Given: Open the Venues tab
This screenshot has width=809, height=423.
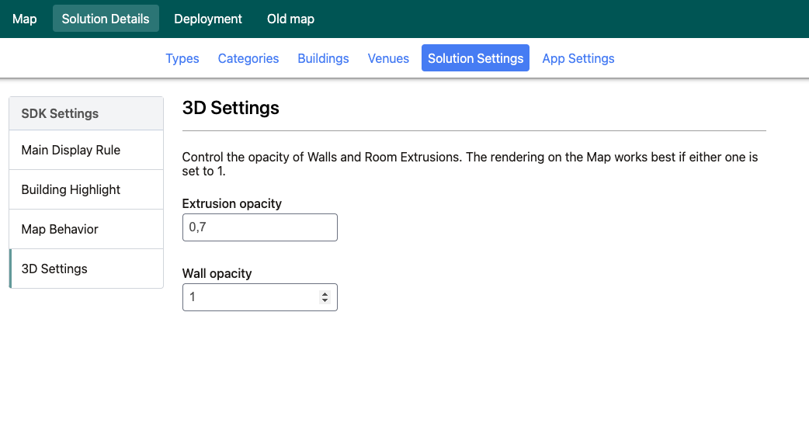Looking at the screenshot, I should [388, 58].
